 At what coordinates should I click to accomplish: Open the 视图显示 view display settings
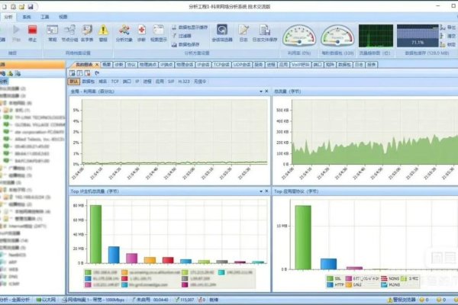point(159,34)
